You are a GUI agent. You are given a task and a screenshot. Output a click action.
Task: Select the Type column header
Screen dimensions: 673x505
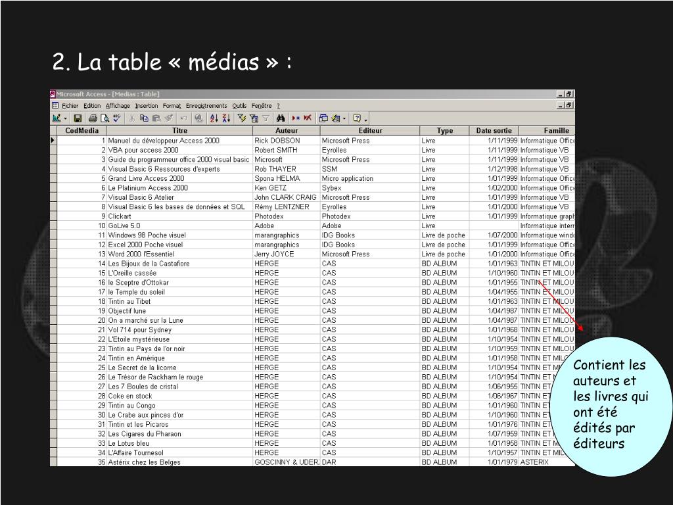(x=445, y=131)
